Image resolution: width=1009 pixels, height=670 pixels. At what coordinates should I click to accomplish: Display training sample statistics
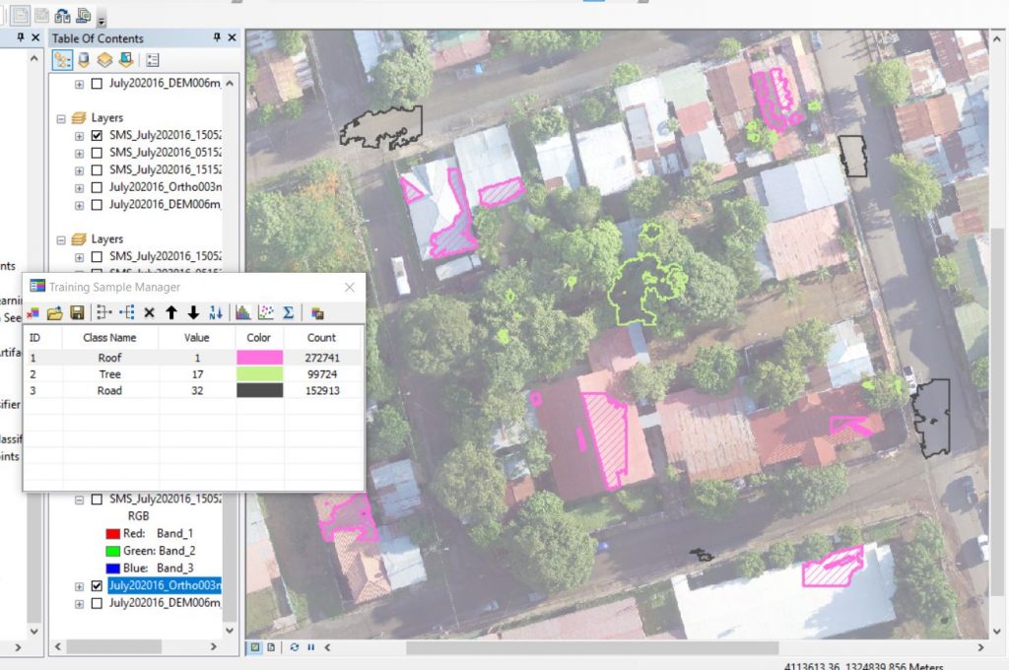pyautogui.click(x=288, y=312)
